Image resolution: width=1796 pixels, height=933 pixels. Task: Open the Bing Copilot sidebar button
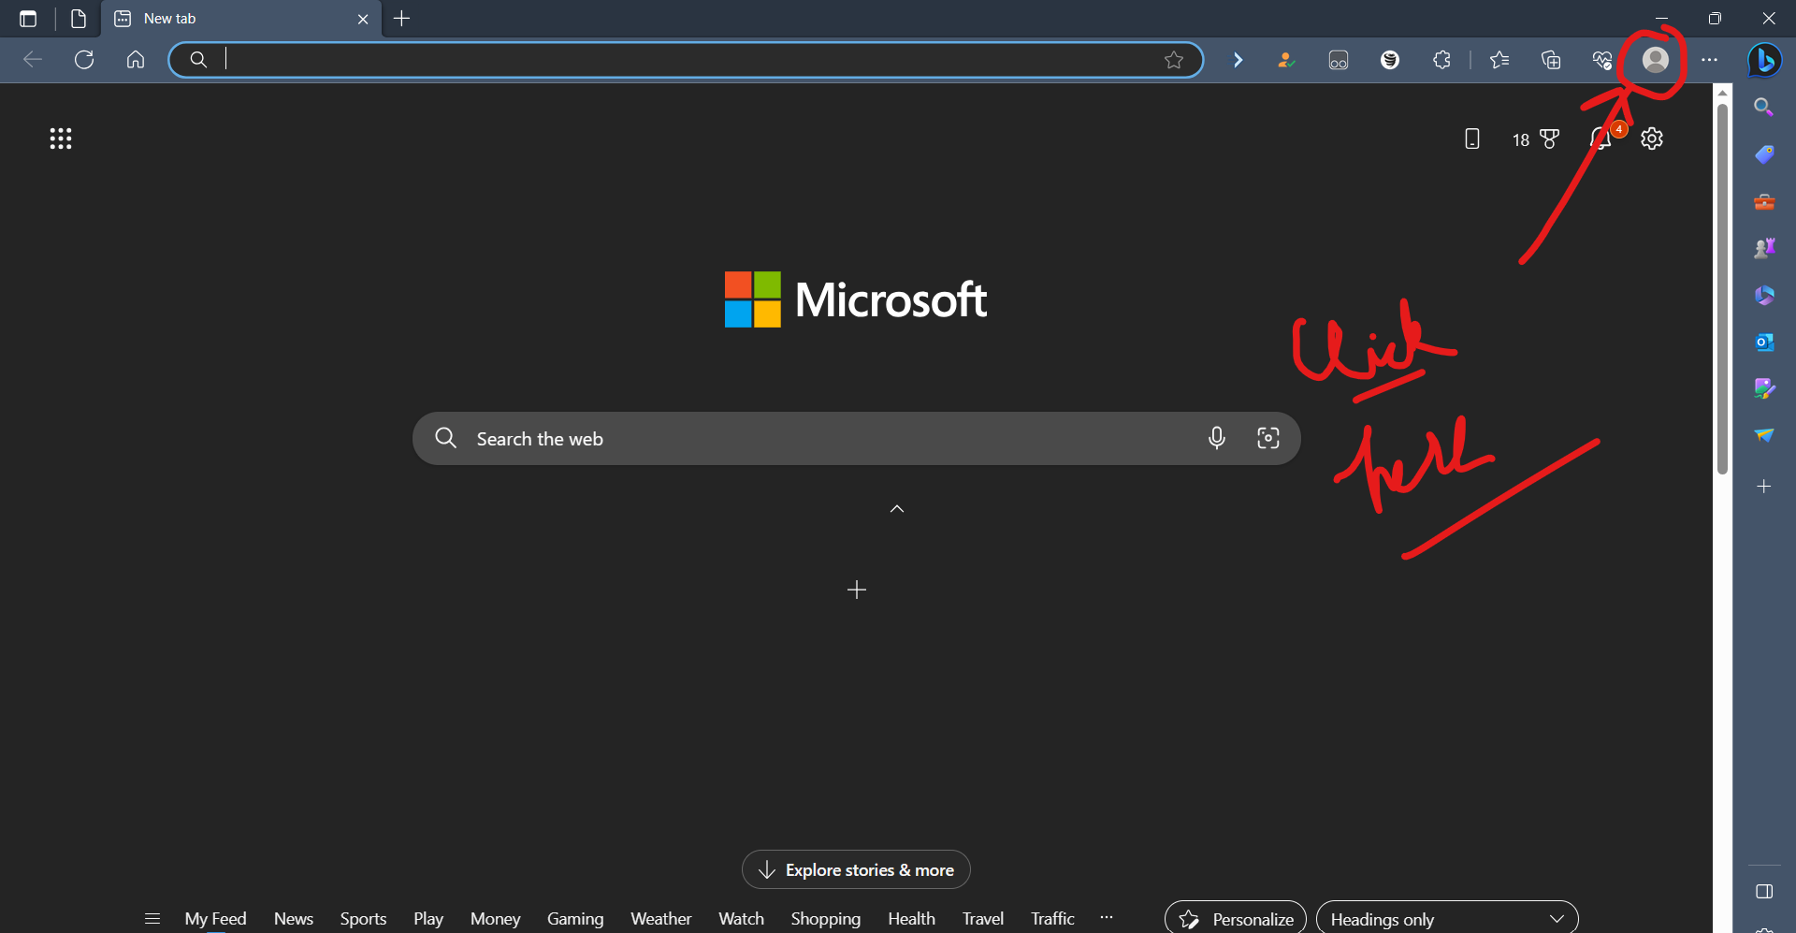(1764, 60)
